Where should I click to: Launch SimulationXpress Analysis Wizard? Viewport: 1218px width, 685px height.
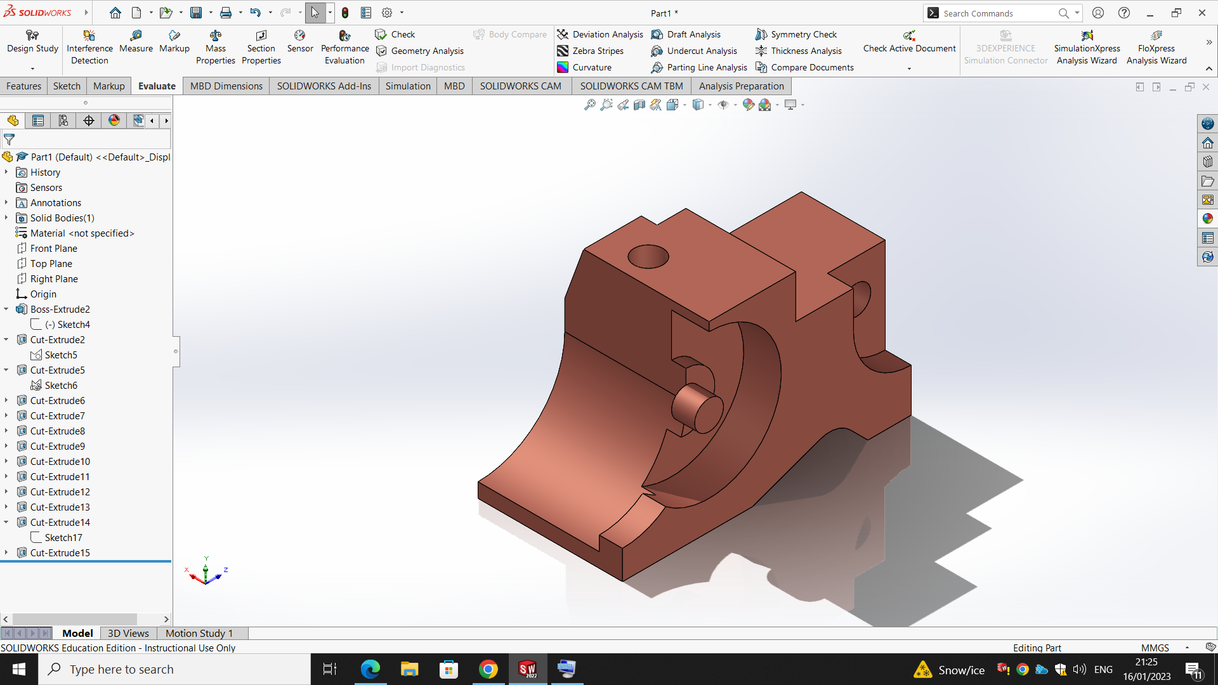[1087, 48]
